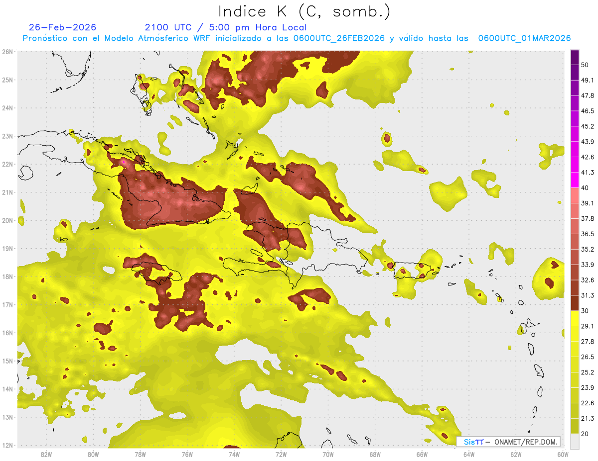This screenshot has height=461, width=598.
Task: Click the '15N' latitude label
Action: coord(7,361)
